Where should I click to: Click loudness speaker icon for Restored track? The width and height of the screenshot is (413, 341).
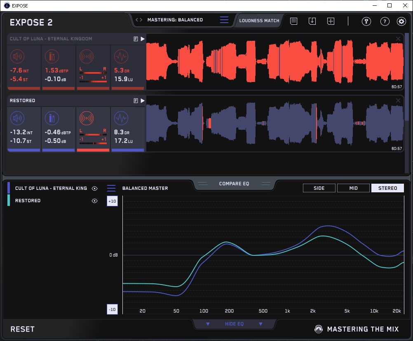point(17,119)
